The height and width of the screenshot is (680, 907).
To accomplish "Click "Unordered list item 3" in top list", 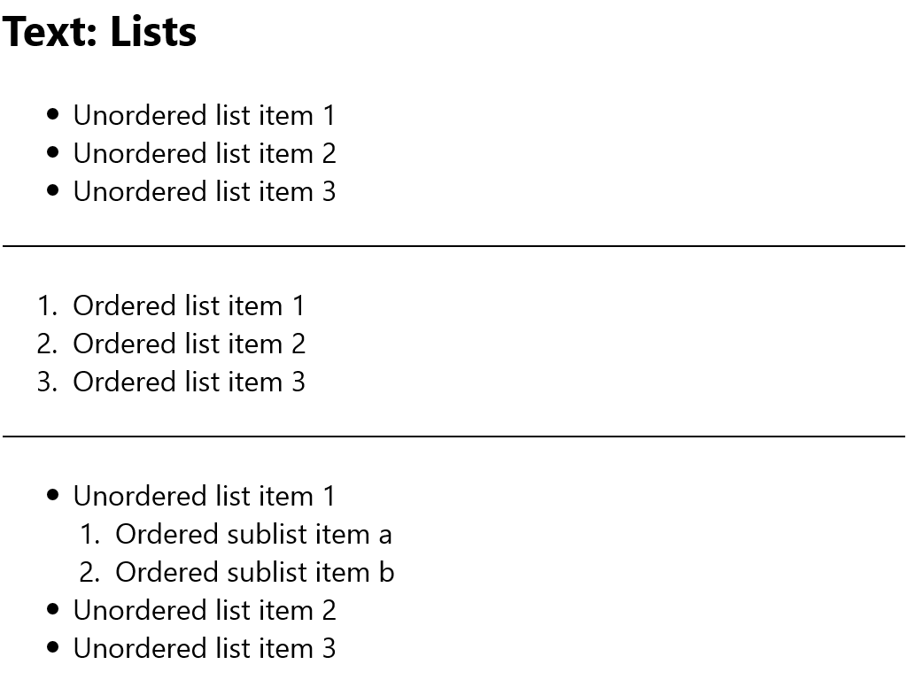I will pyautogui.click(x=205, y=191).
